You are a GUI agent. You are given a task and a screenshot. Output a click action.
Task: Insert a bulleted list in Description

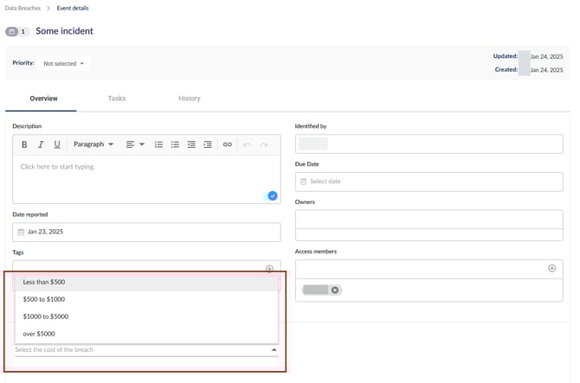[x=175, y=144]
